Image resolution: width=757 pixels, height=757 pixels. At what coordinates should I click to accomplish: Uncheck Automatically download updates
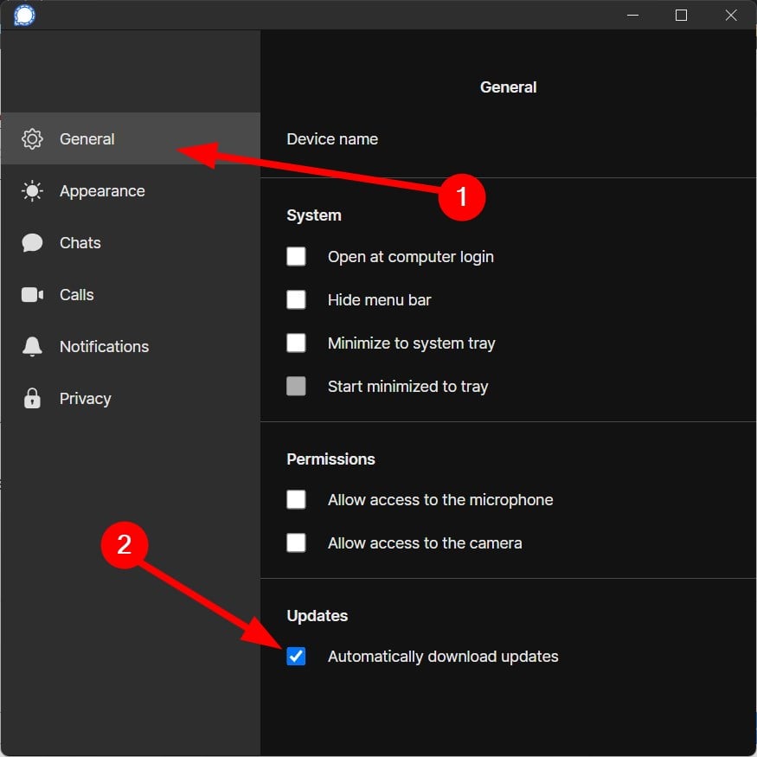pos(296,656)
